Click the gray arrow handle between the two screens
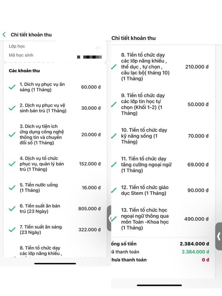 109,218
